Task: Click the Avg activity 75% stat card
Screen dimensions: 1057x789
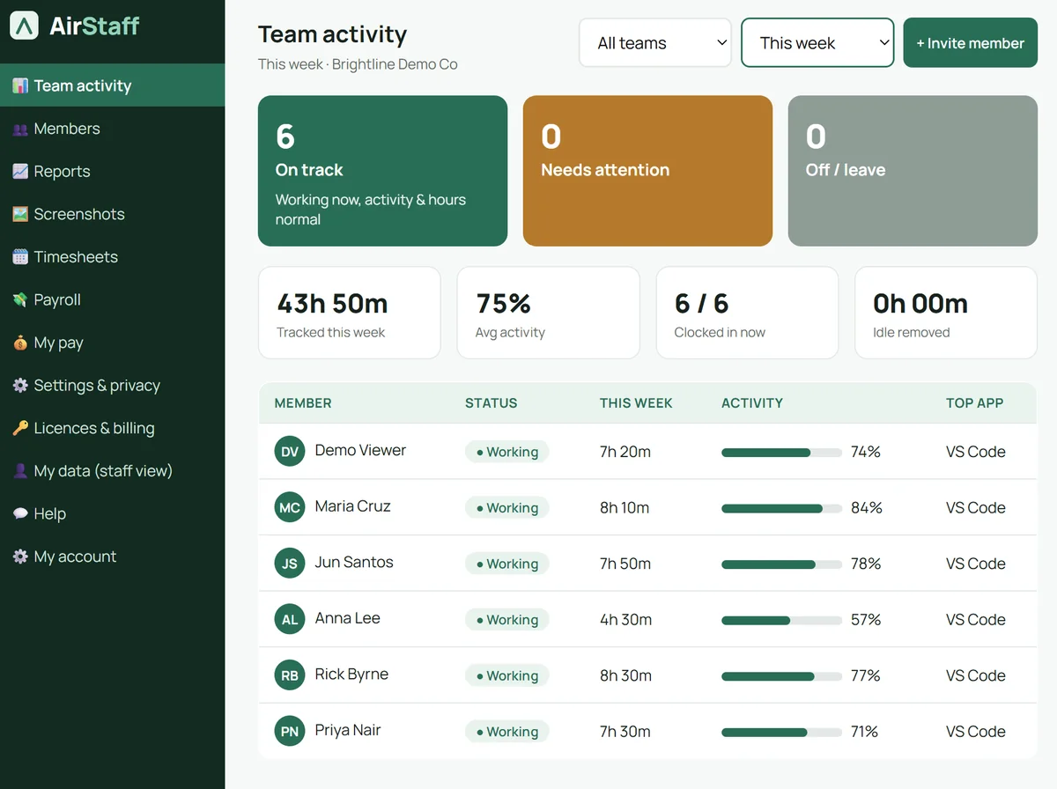Action: (x=548, y=313)
